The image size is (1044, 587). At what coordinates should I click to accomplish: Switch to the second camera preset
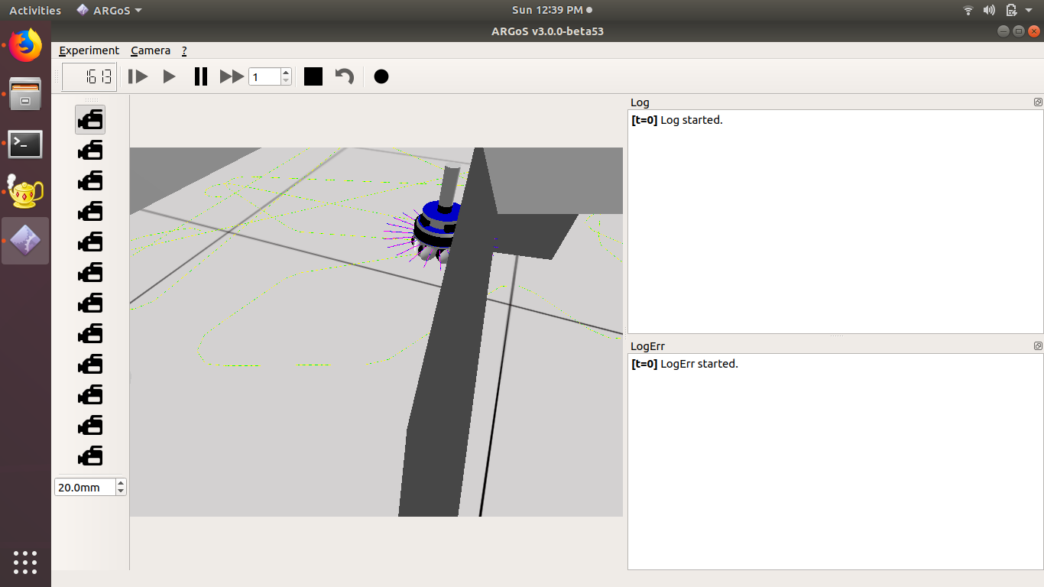click(x=90, y=151)
